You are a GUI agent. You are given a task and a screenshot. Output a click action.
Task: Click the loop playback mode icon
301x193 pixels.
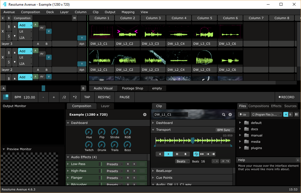coord(196,154)
